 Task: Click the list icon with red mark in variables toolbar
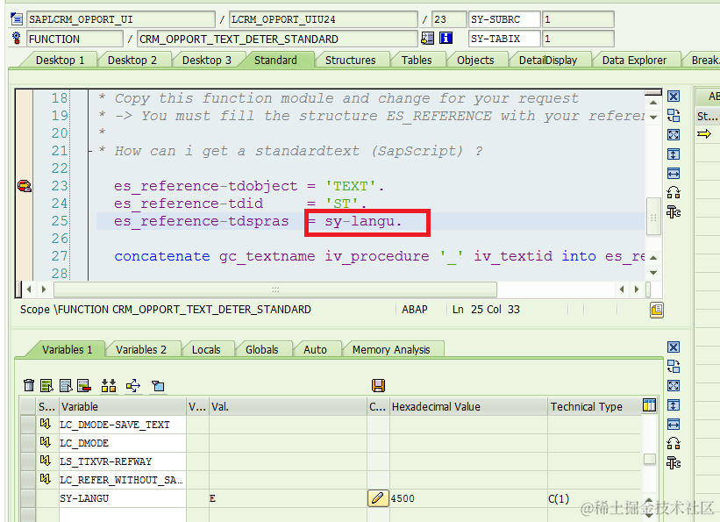coord(84,385)
